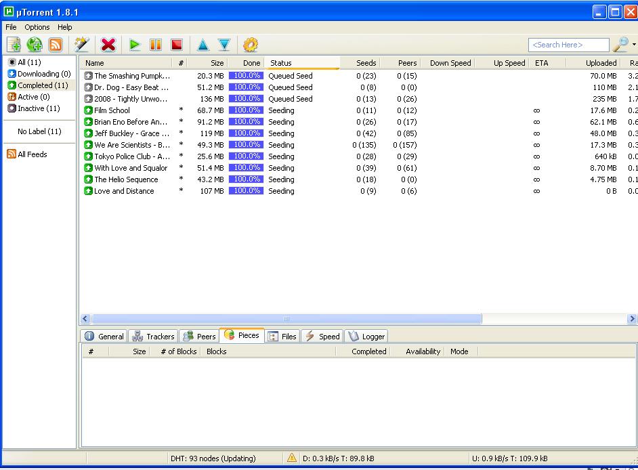Open All Feeds in sidebar
This screenshot has width=638, height=470.
coord(27,154)
